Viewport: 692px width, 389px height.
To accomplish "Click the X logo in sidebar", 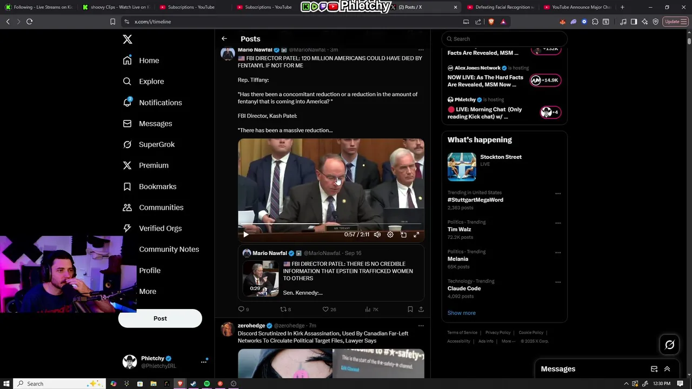I will tap(127, 39).
